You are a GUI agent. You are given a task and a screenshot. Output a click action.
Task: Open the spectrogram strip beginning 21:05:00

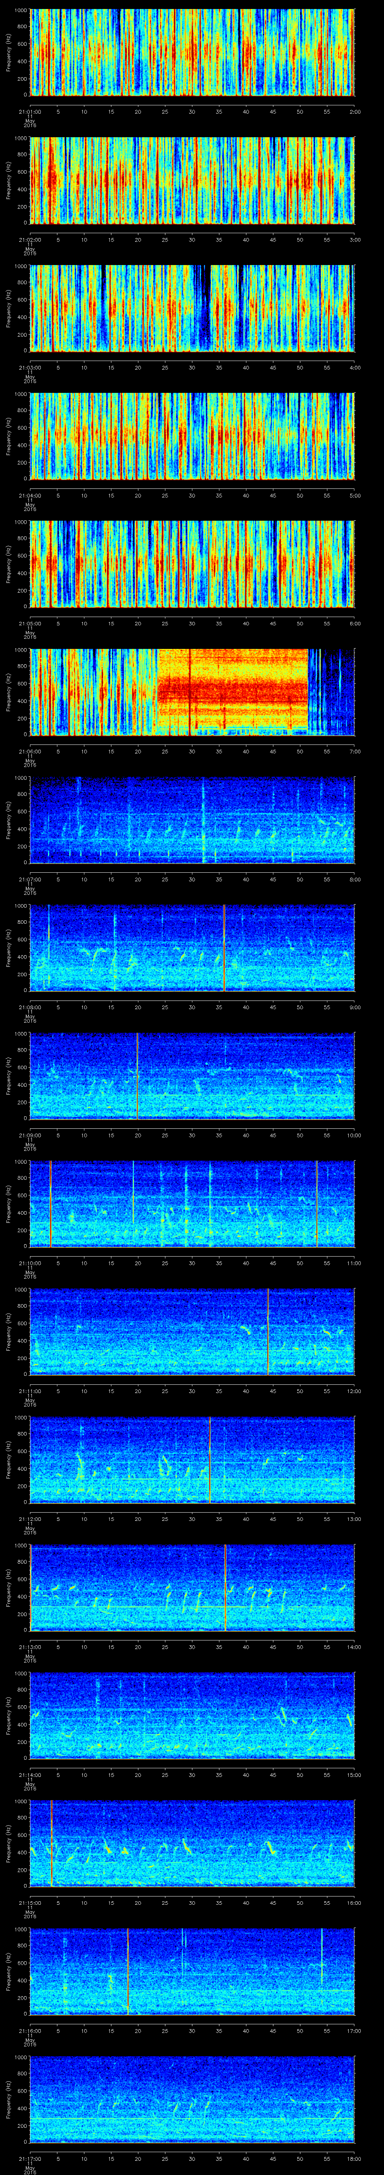click(x=192, y=564)
